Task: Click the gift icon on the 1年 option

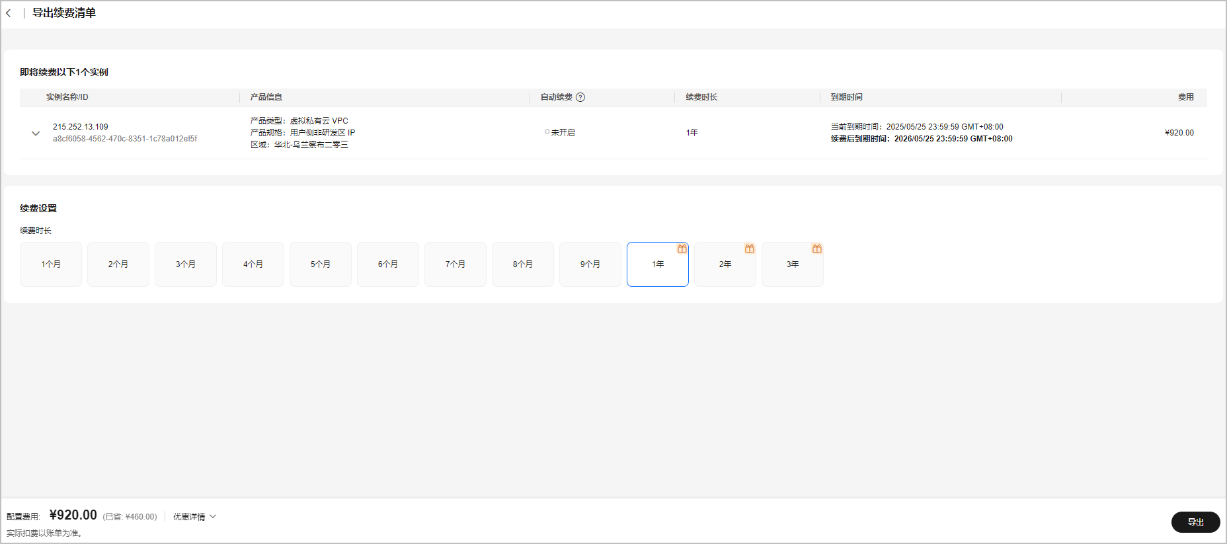Action: pos(682,249)
